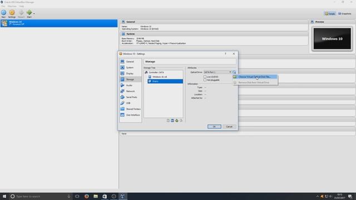The image size is (356, 200).
Task: Open the Windows Start menu
Action: coord(4,196)
